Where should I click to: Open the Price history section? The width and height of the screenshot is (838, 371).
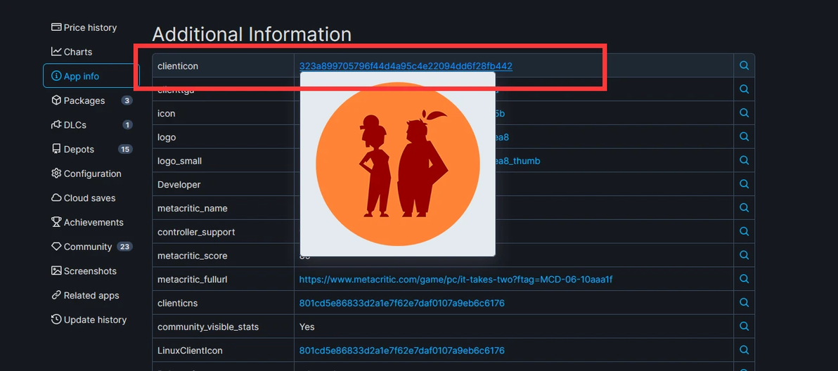[x=84, y=27]
